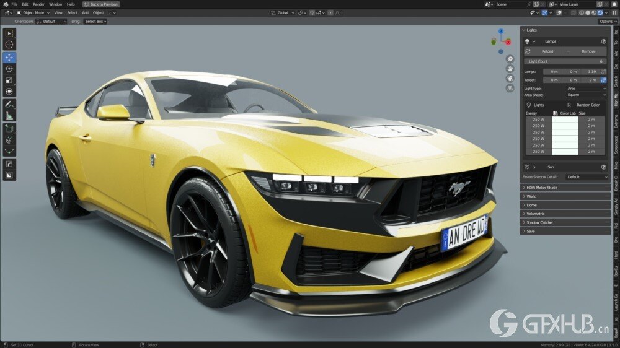The width and height of the screenshot is (620, 348).
Task: Click the Back to Previous button
Action: click(101, 4)
